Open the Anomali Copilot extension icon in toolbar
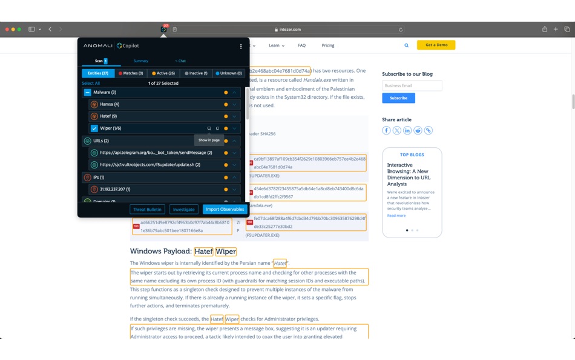The height and width of the screenshot is (360, 575). pos(163,29)
